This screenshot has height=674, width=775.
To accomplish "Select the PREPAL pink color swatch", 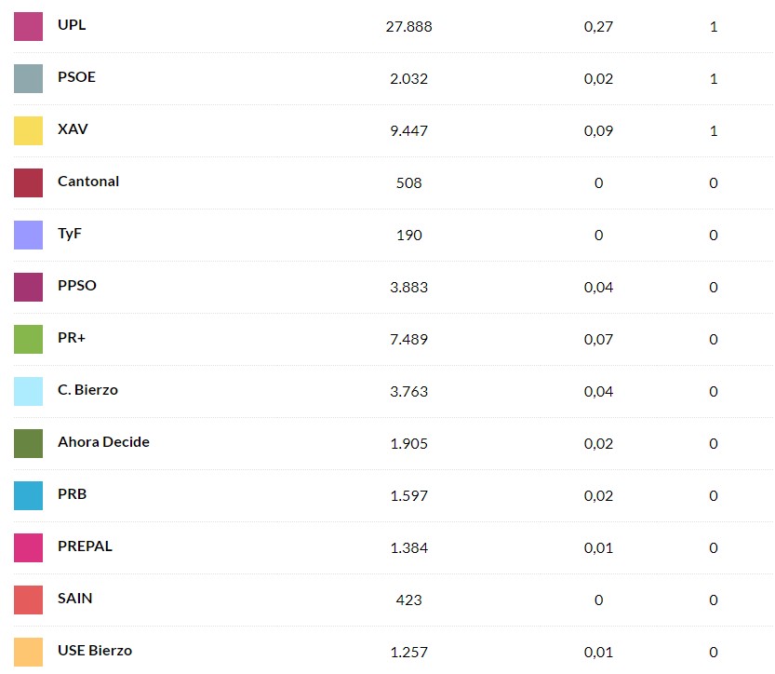I will 29,547.
